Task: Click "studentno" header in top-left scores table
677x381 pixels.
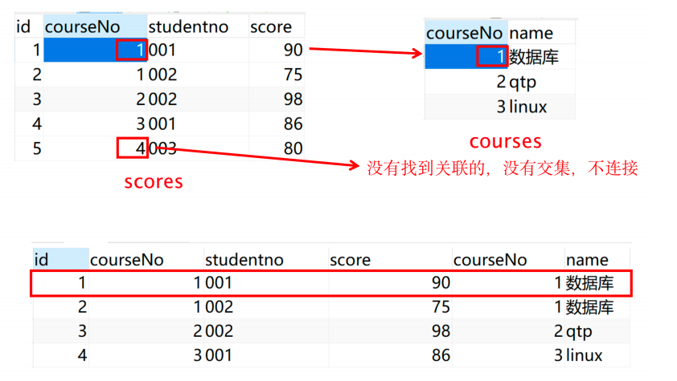Action: (189, 26)
